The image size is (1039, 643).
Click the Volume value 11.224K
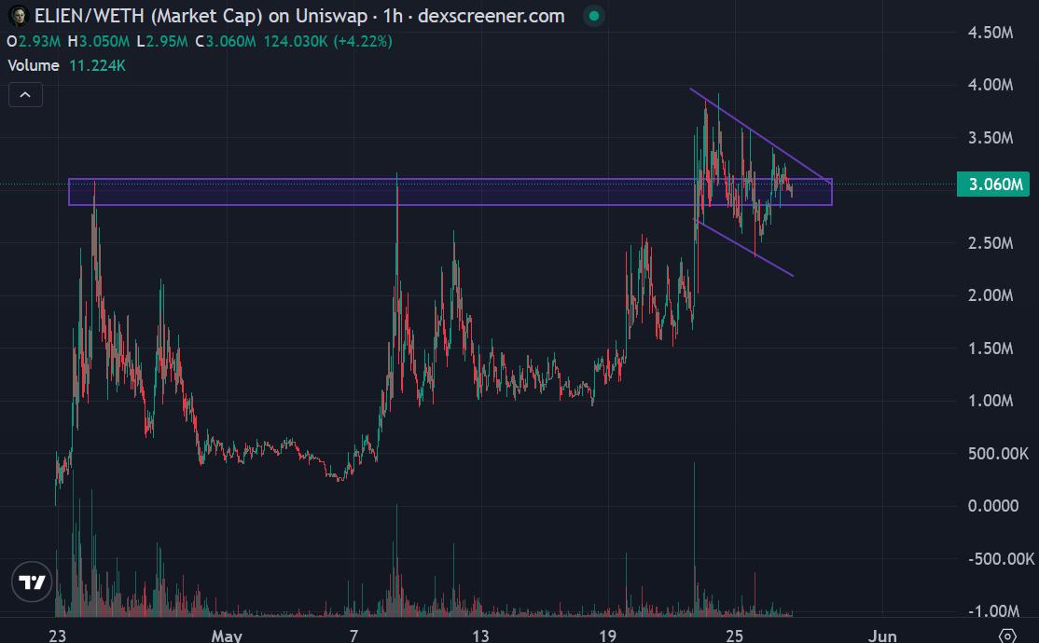[97, 65]
